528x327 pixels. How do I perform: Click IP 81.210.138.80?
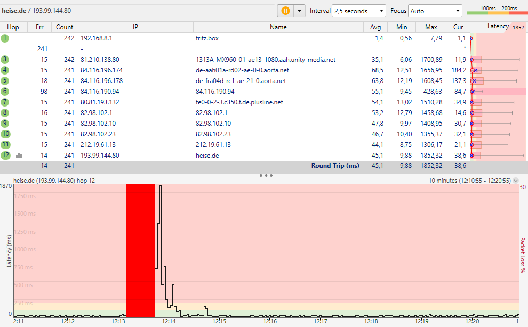(100, 60)
